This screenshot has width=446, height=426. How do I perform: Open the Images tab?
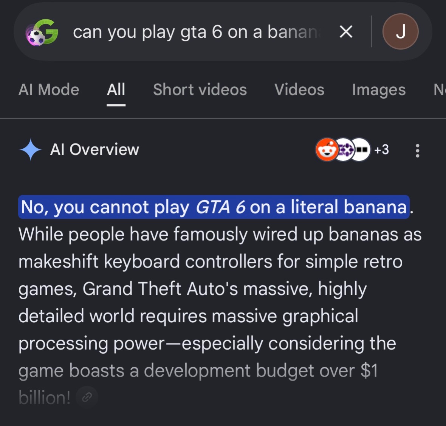tap(379, 90)
